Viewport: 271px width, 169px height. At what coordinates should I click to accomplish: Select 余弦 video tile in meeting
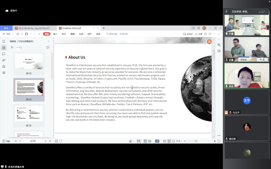[247, 76]
